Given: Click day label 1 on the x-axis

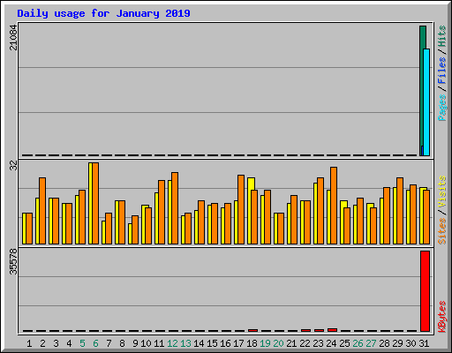Looking at the screenshot, I should point(29,343).
